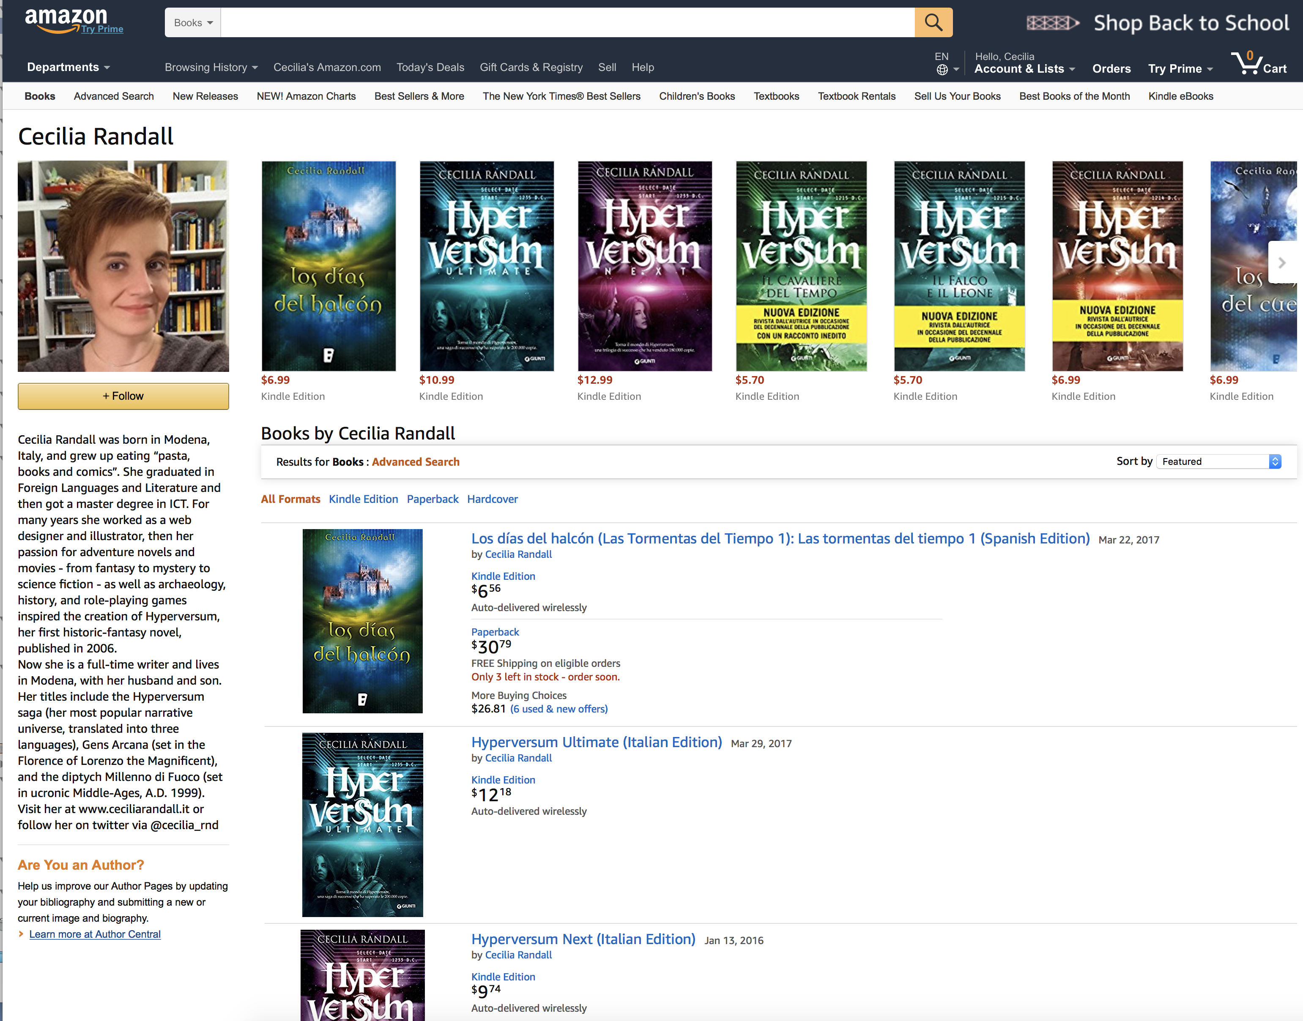Click the search text field
1303x1021 pixels.
[x=567, y=23]
